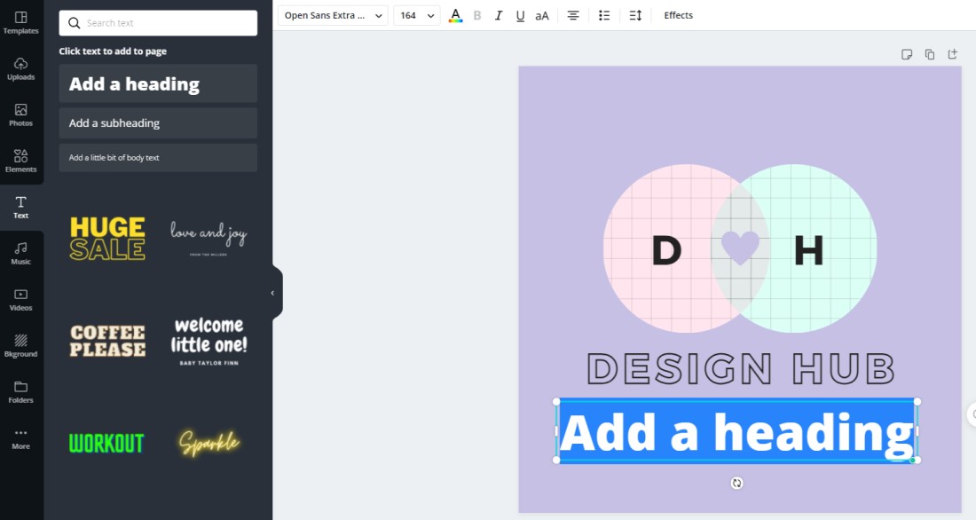Screen dimensions: 976x520
Task: Click the selected Add a heading text box
Action: 737,431
